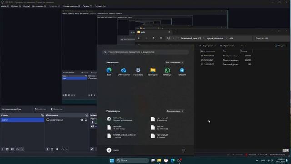Expand breadcrumb chevron after Локальный диск (C:)
This screenshot has height=164, width=291.
(x=204, y=38)
